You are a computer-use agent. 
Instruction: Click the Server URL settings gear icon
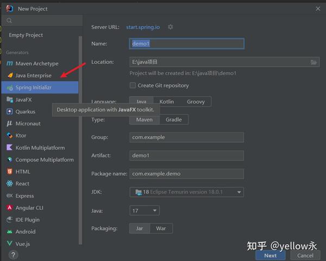[171, 27]
